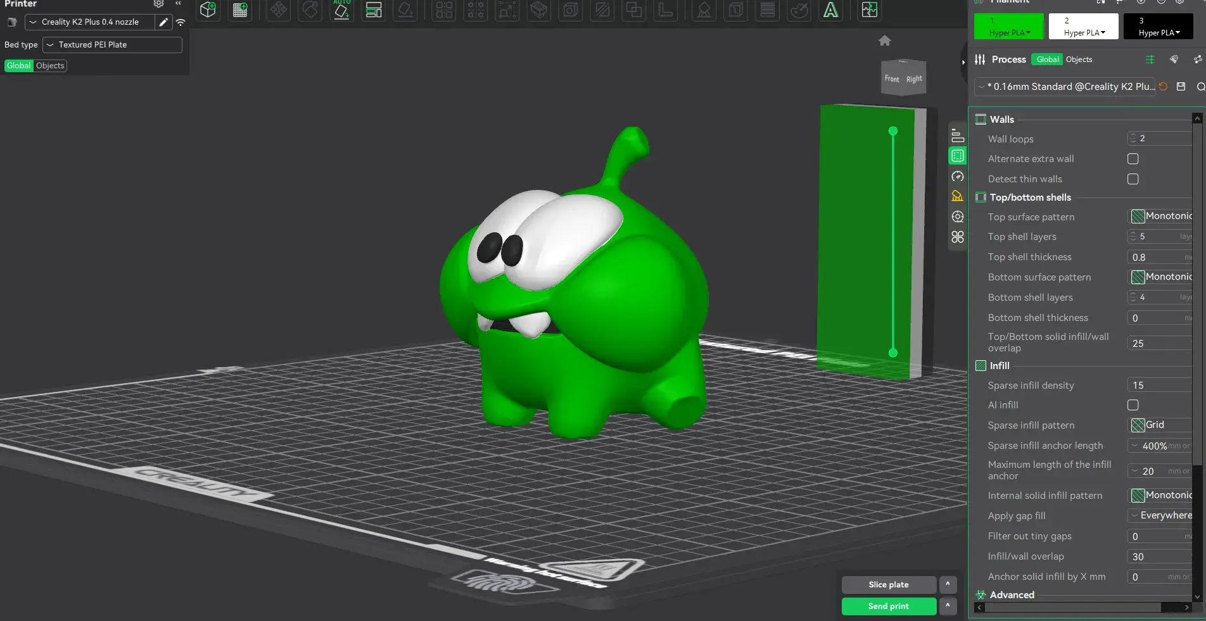The image size is (1206, 621).
Task: Select the Scale tool with dashed box
Action: [x=507, y=9]
